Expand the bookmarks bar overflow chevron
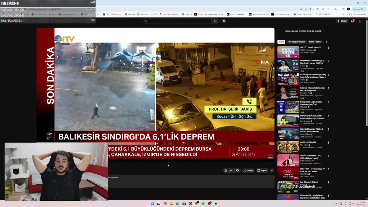This screenshot has width=368, height=207. coord(343,14)
